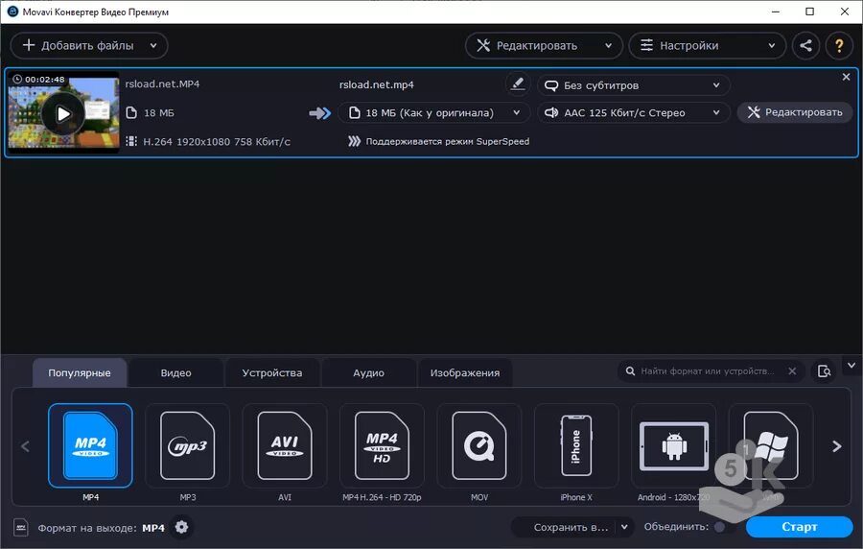863x549 pixels.
Task: Open output format settings gear
Action: [181, 527]
